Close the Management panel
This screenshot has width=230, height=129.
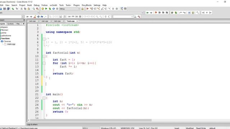(x=24, y=20)
